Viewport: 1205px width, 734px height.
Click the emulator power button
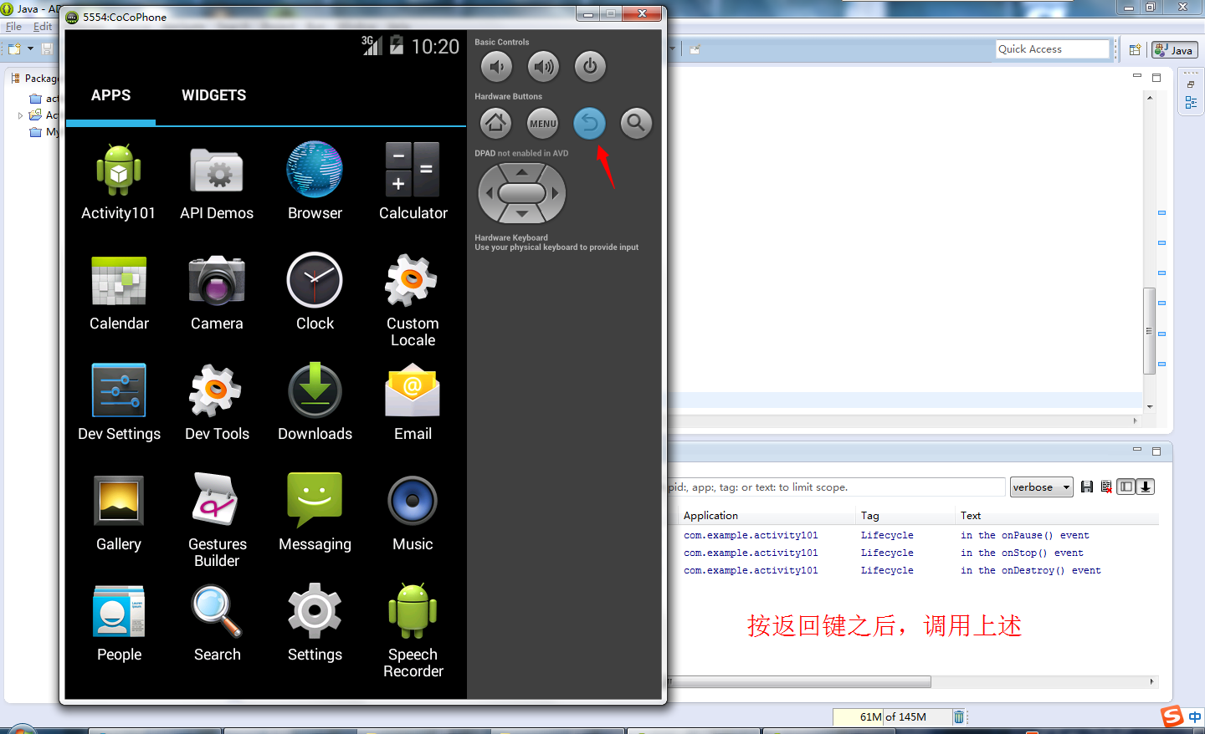[x=590, y=66]
